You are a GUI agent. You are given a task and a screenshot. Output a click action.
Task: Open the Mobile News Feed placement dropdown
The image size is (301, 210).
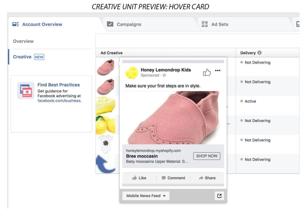pyautogui.click(x=146, y=196)
